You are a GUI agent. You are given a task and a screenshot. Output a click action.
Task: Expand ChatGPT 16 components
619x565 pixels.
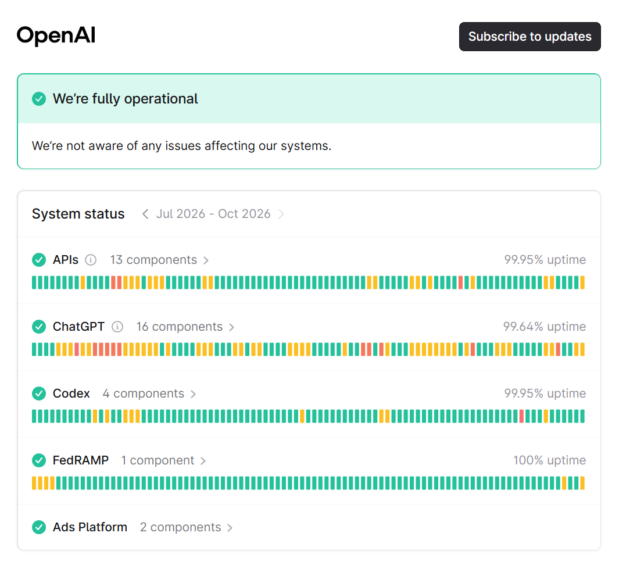185,327
